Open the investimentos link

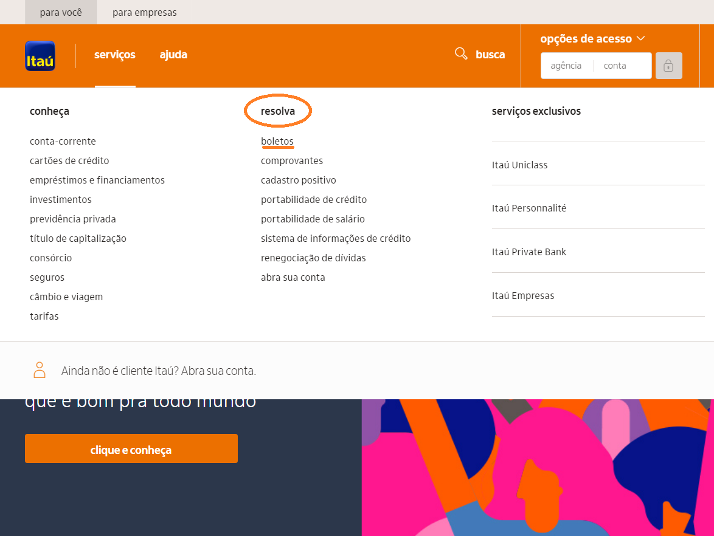pyautogui.click(x=61, y=200)
